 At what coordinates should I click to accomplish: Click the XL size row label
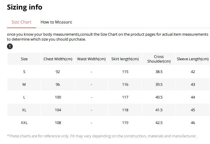(24, 110)
